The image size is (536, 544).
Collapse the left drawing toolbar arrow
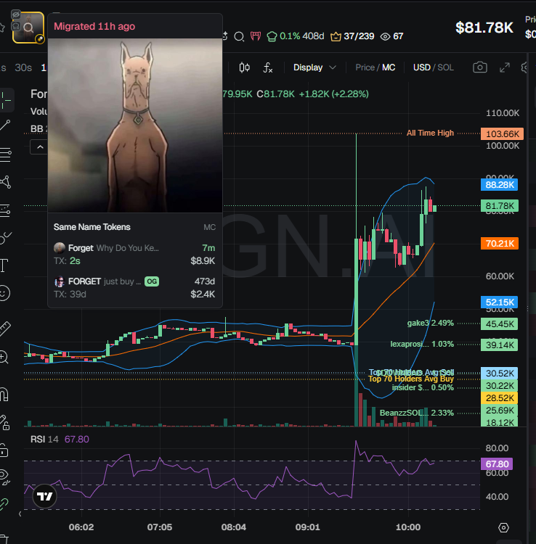20,514
